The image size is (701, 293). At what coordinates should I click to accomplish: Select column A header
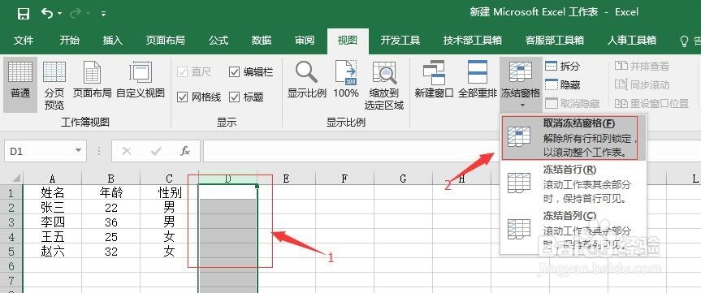coord(52,179)
